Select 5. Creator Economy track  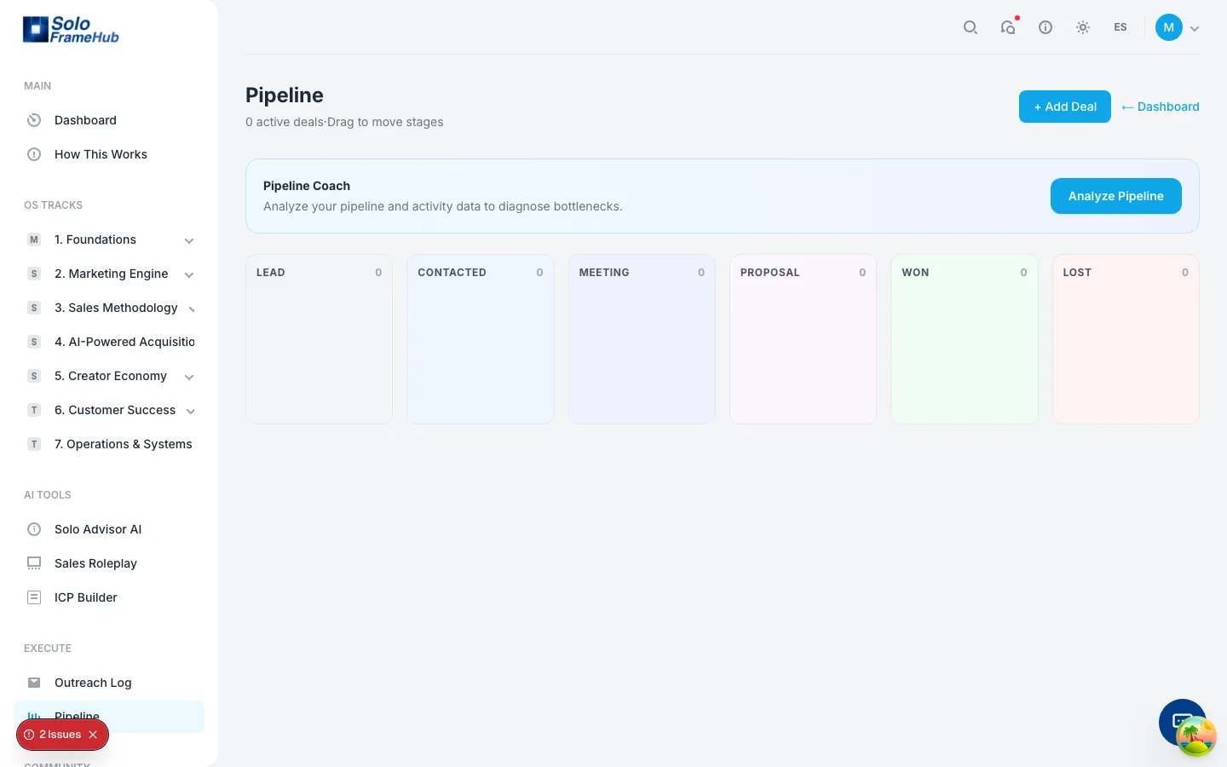tap(109, 376)
